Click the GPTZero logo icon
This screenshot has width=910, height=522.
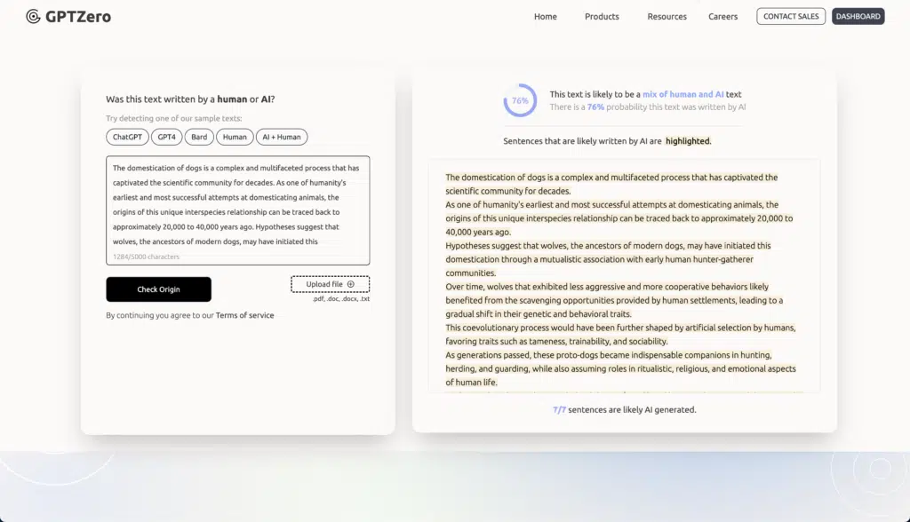click(x=33, y=16)
